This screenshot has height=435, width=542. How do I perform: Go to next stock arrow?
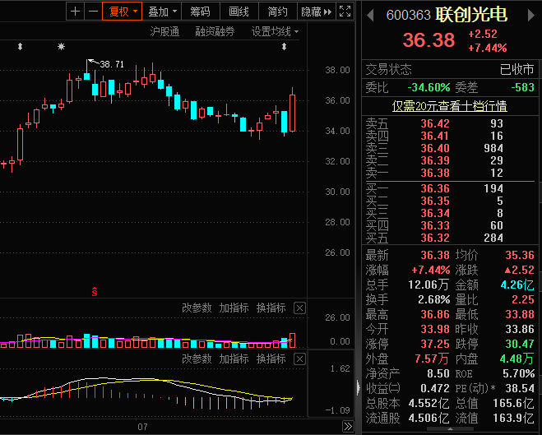pos(530,15)
